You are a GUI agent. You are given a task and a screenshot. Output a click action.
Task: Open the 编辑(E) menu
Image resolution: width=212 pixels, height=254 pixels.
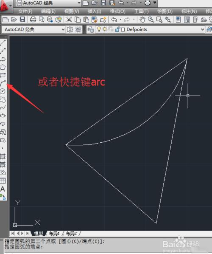pos(48,11)
